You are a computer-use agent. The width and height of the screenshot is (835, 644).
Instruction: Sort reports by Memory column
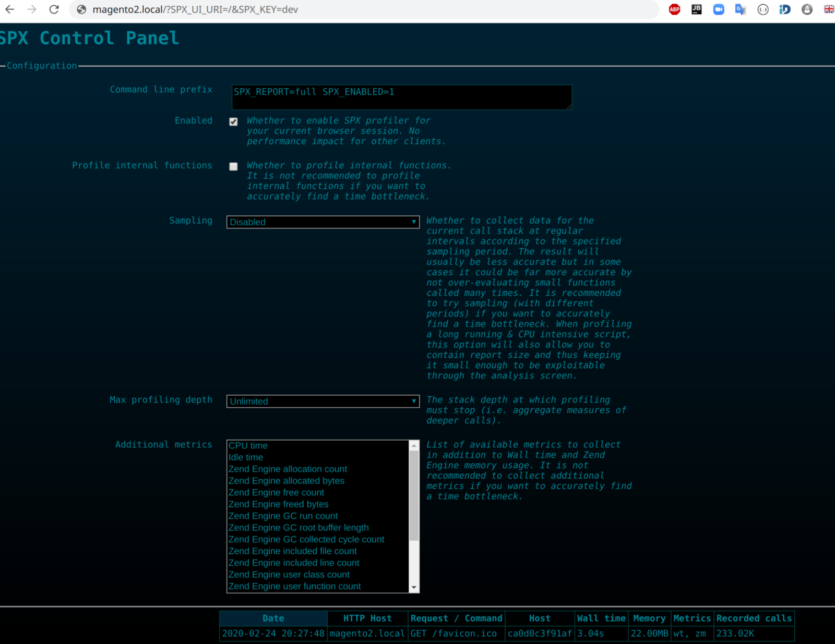tap(649, 618)
